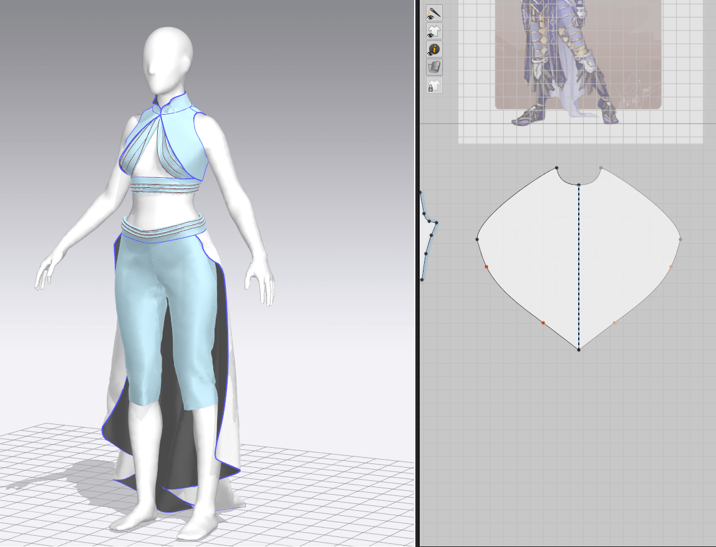Select the far right gray corner point
Viewport: 716px width, 547px height.
[x=680, y=239]
